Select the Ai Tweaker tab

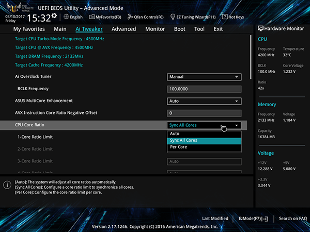click(x=89, y=29)
